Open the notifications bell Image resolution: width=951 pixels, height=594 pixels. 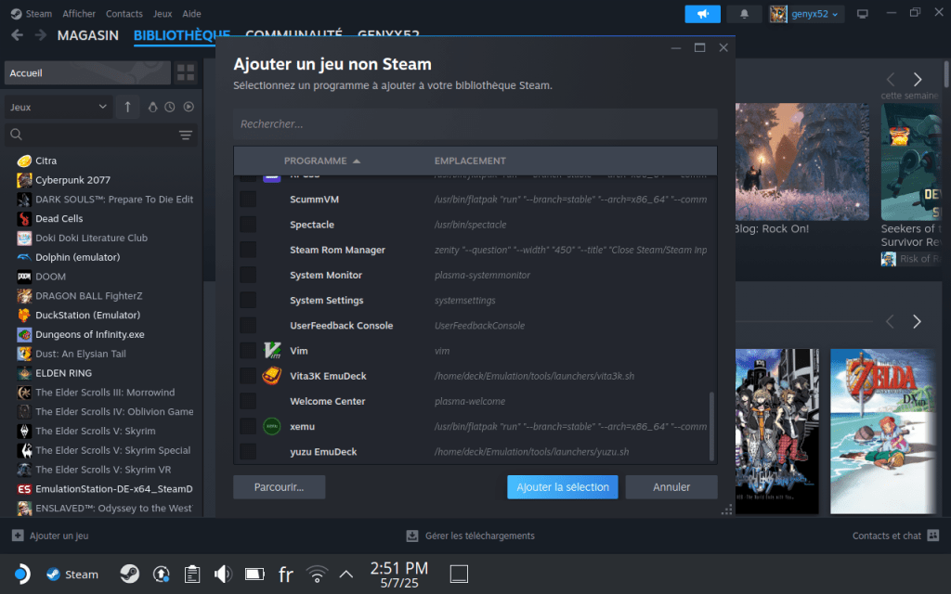[x=744, y=14]
